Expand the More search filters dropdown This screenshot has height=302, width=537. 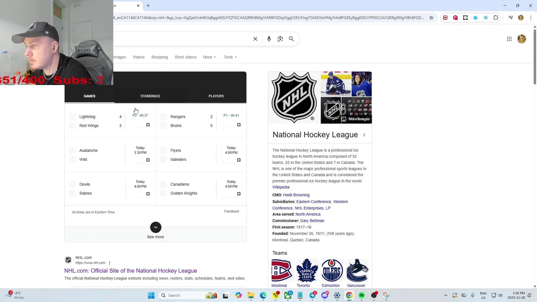[x=209, y=57]
